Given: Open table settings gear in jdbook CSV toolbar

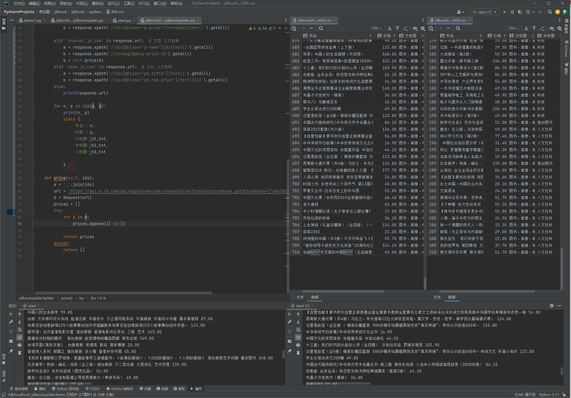Looking at the screenshot, I should (560, 29).
